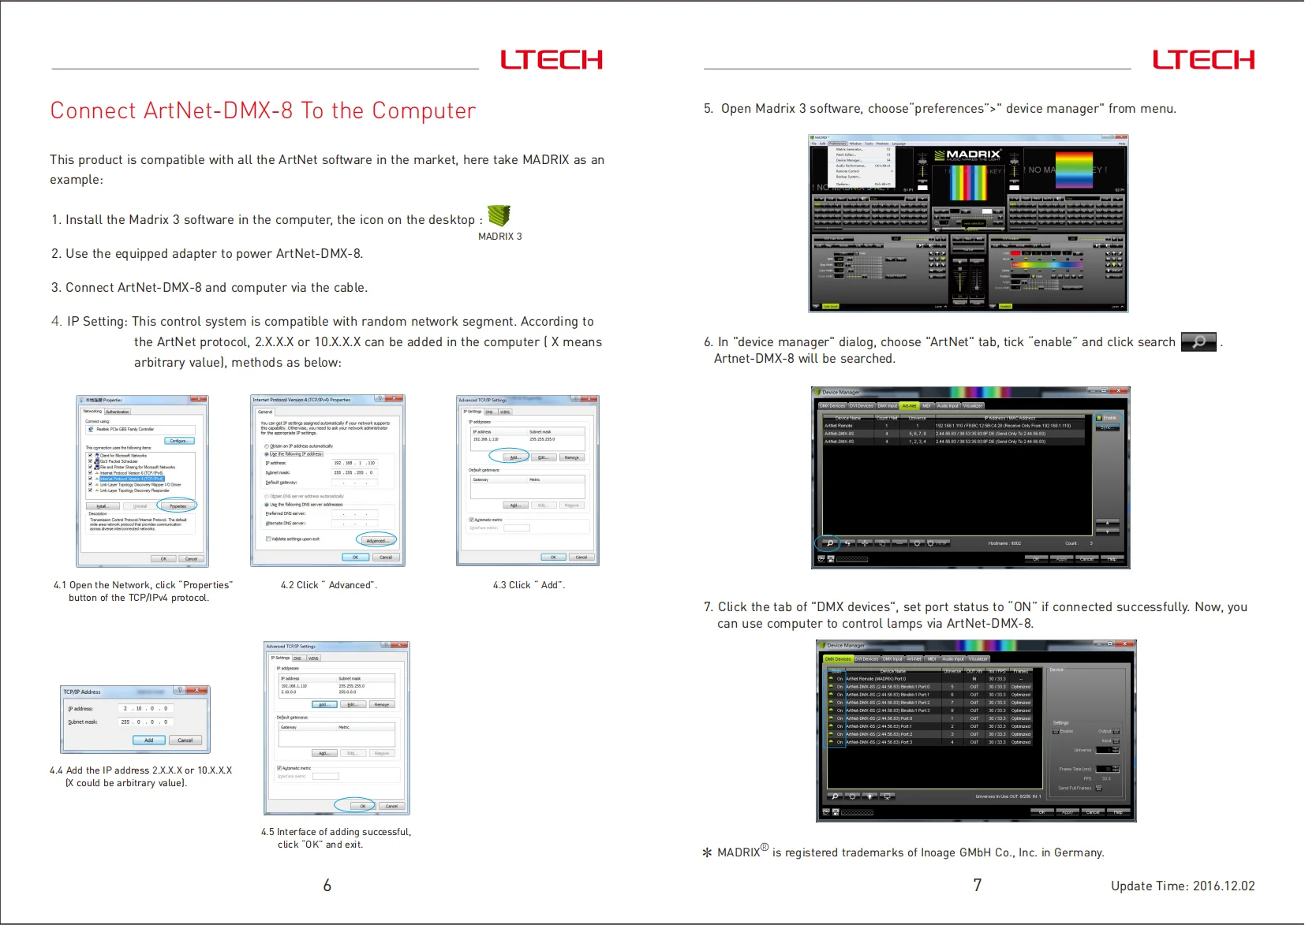
Task: Click the floppy save icon in Art-Net Device Manager
Action: point(831,559)
